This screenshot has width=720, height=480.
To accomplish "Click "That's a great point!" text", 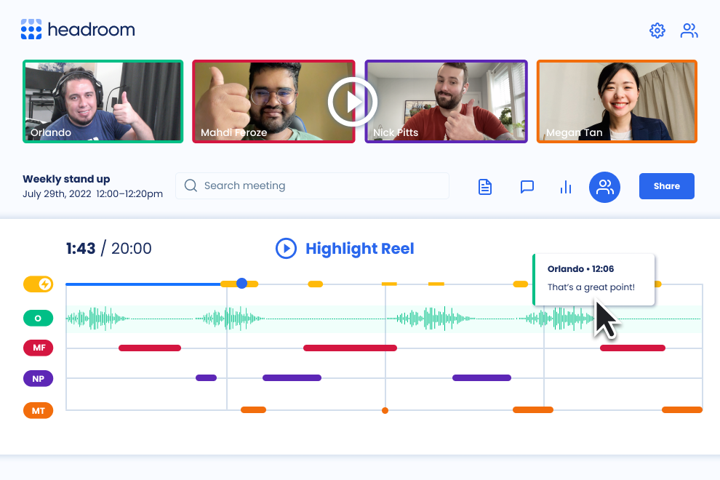I will [x=591, y=287].
